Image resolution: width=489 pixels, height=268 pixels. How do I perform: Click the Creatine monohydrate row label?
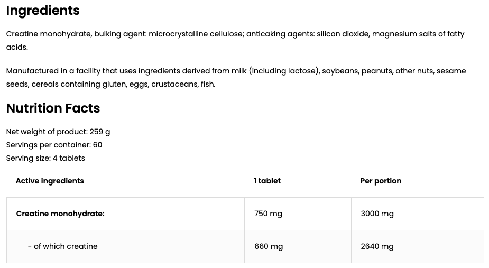tap(60, 214)
